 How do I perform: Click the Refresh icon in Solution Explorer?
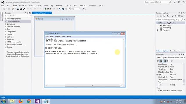click(176, 16)
